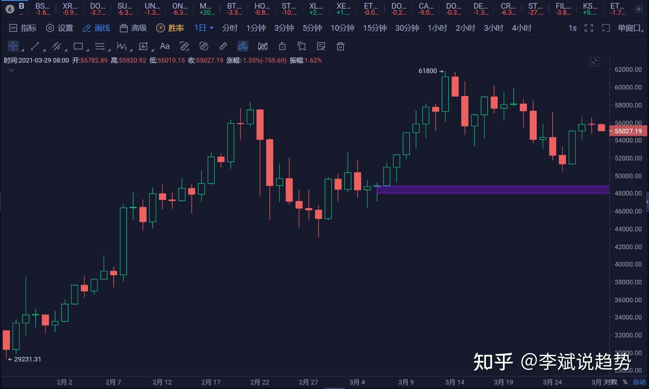Image resolution: width=649 pixels, height=389 pixels.
Task: Open the UN... symbol tab
Action: 152,9
